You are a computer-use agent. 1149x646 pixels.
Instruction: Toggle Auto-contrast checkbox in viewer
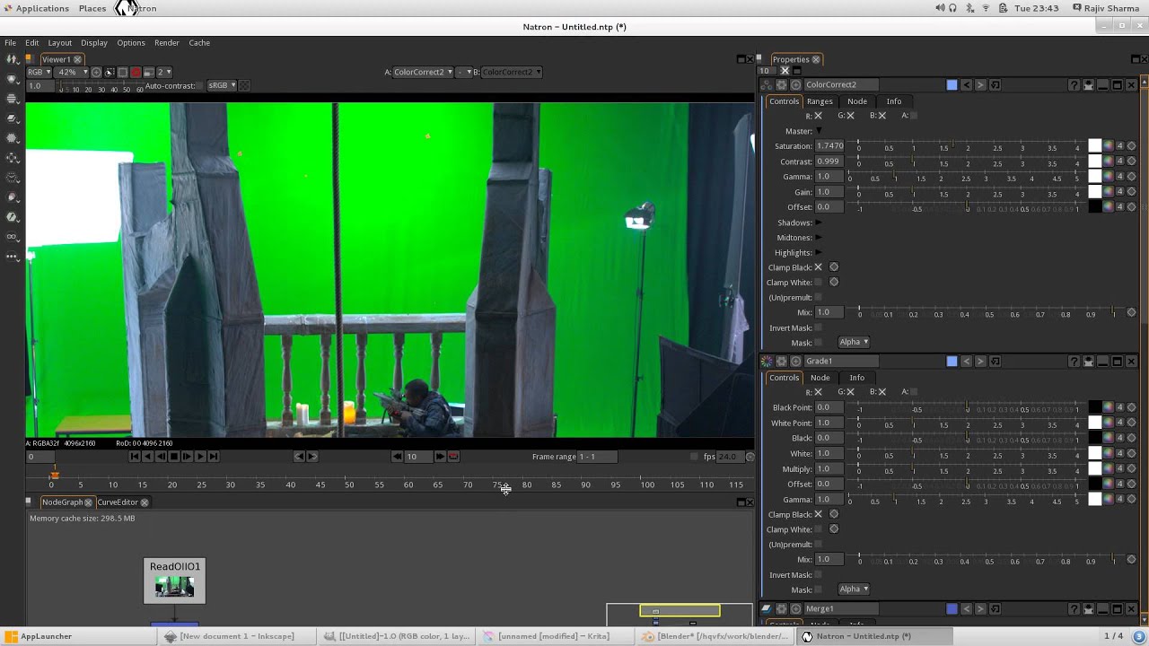click(201, 86)
